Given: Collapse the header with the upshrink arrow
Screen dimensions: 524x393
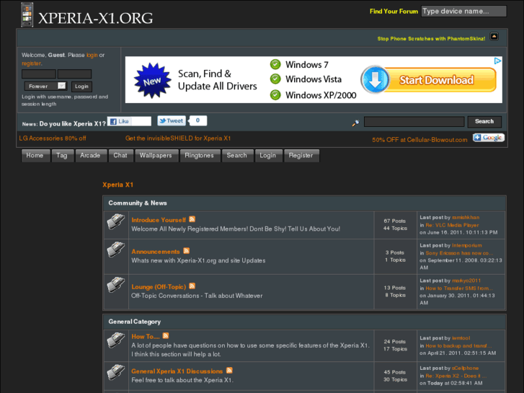Looking at the screenshot, I should [494, 37].
